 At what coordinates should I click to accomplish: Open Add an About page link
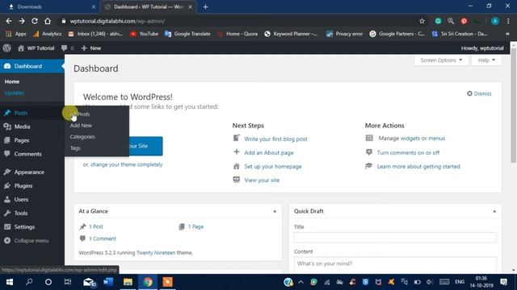pos(269,152)
